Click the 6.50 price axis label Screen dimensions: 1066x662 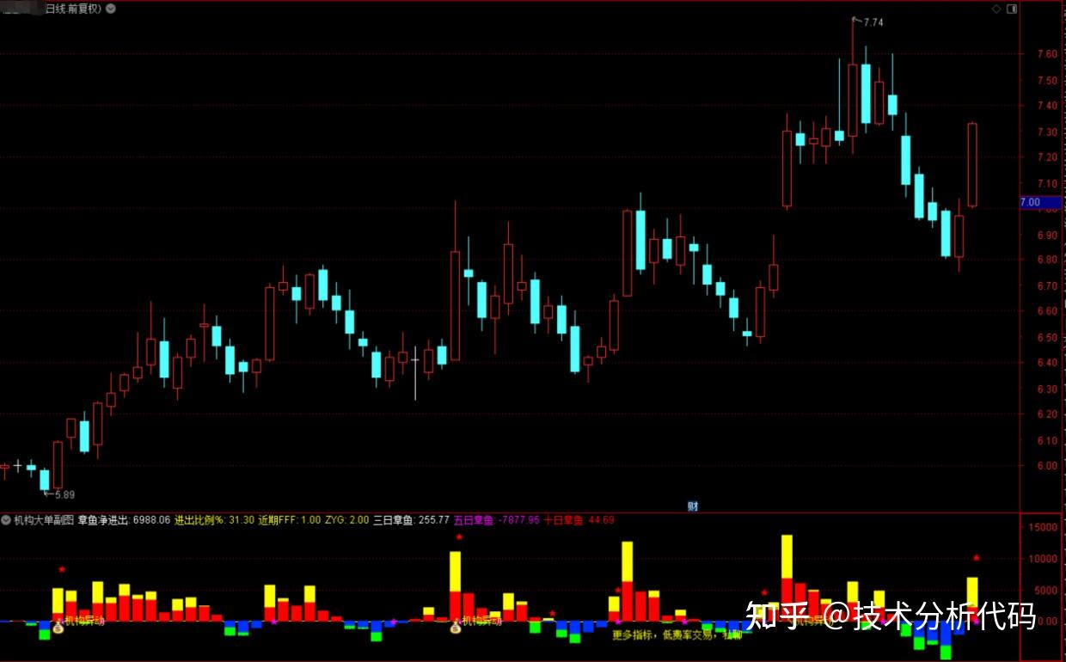tap(1046, 338)
